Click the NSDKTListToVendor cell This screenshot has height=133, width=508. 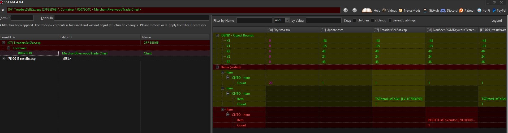(x=452, y=120)
